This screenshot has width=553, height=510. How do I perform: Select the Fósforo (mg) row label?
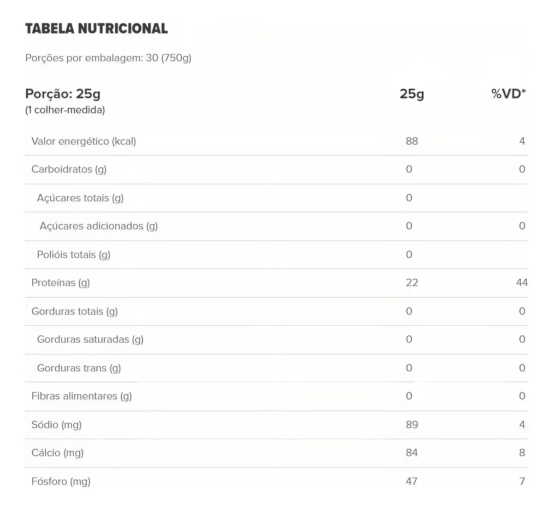point(61,481)
